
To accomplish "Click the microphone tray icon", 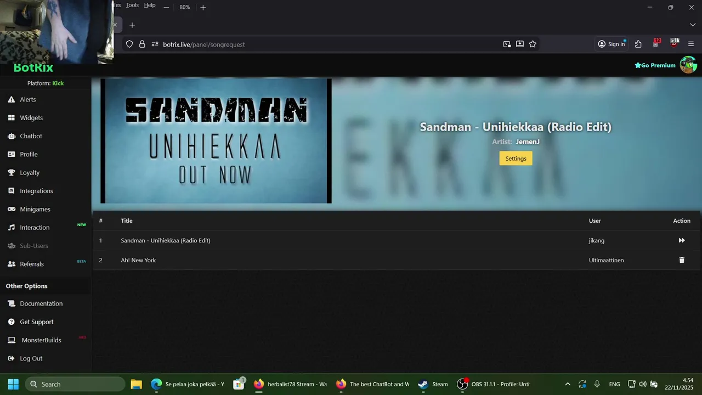I will click(x=597, y=384).
